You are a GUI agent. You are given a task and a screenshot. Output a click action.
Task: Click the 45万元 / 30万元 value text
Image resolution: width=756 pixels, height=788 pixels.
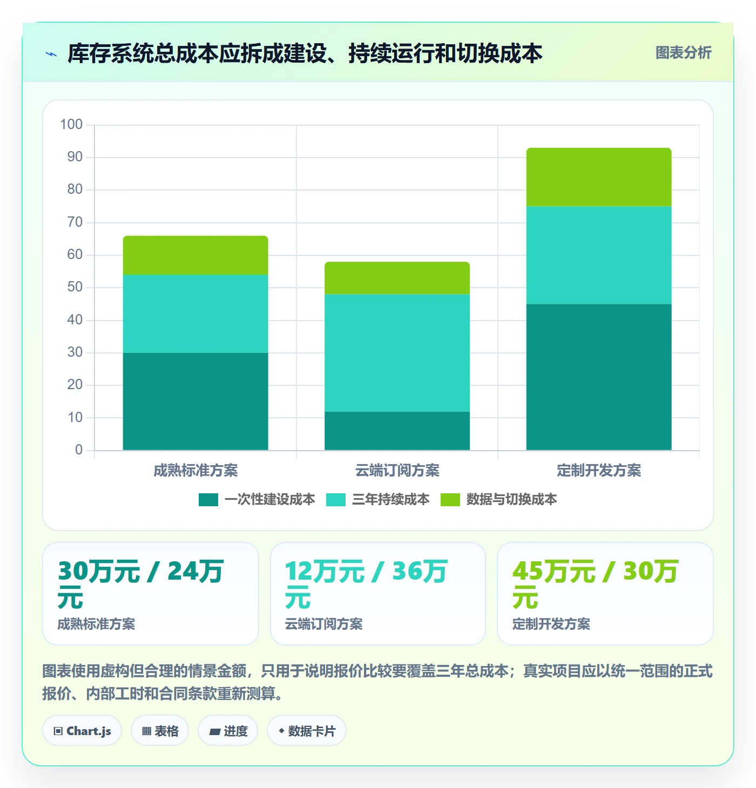595,585
